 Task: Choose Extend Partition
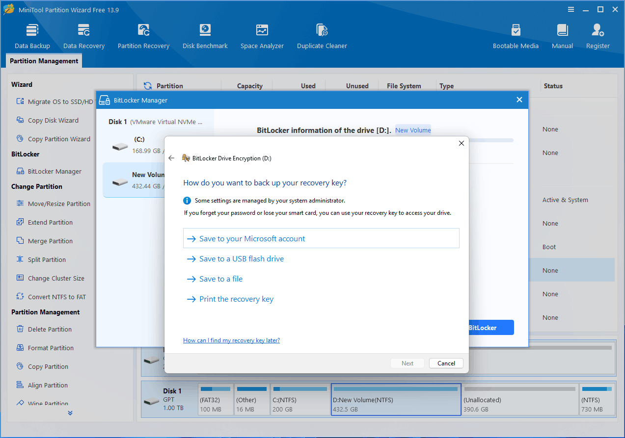click(44, 222)
